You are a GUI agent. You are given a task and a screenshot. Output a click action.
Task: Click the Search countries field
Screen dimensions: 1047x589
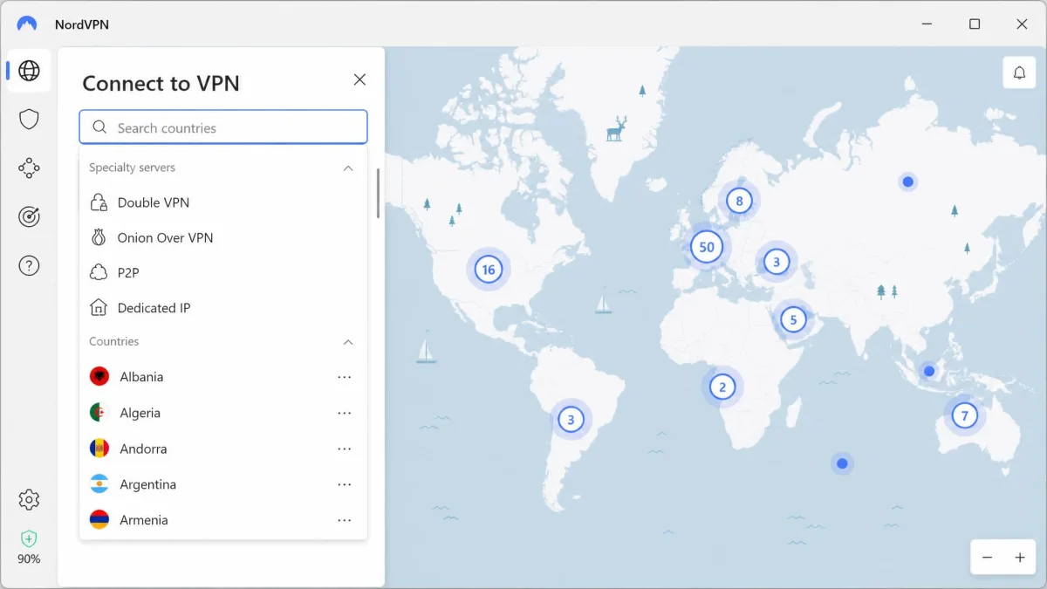tap(223, 127)
